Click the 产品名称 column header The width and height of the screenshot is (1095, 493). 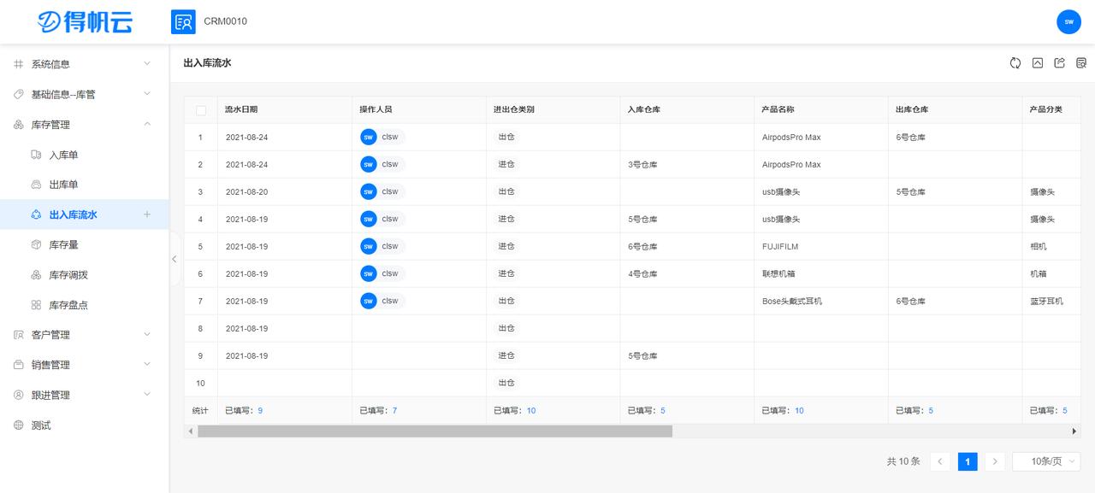[778, 109]
